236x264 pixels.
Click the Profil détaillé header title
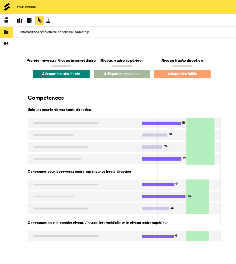26,7
